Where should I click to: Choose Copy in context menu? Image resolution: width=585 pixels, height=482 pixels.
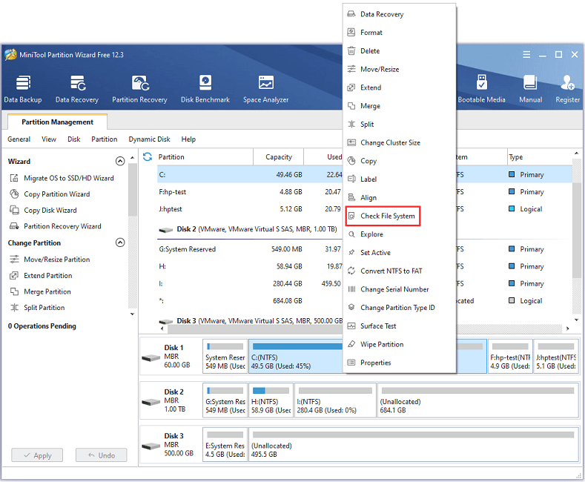click(399, 161)
